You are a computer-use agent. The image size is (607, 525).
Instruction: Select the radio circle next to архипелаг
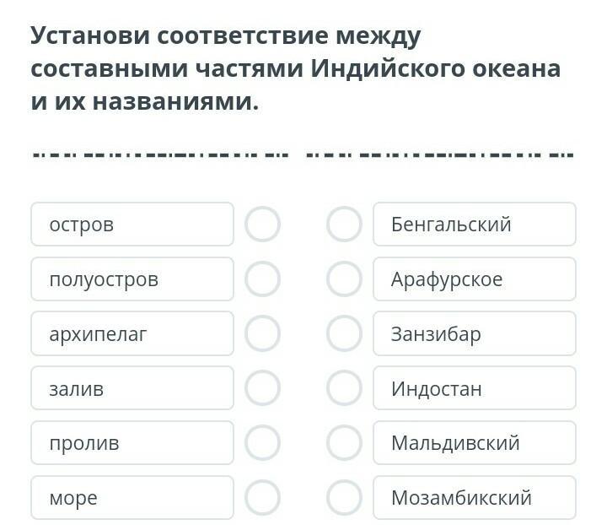click(262, 334)
